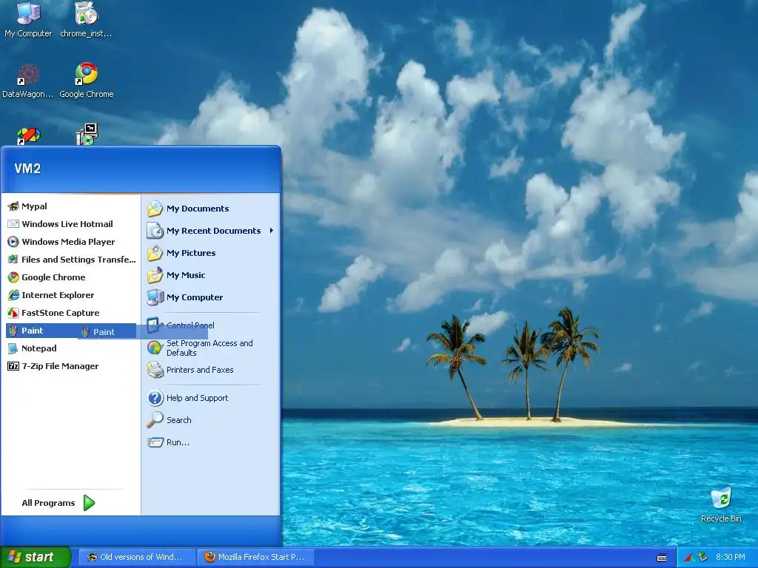Click FastStone Capture text
The image size is (758, 568).
61,313
